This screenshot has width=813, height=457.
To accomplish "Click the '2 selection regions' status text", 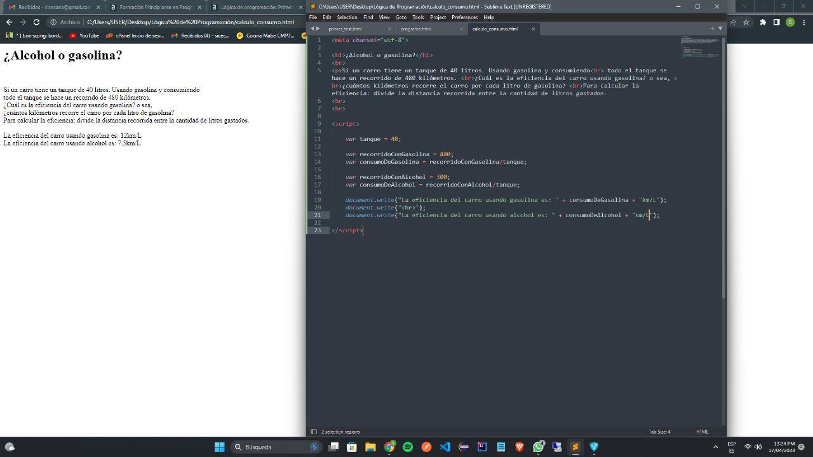I will click(340, 432).
